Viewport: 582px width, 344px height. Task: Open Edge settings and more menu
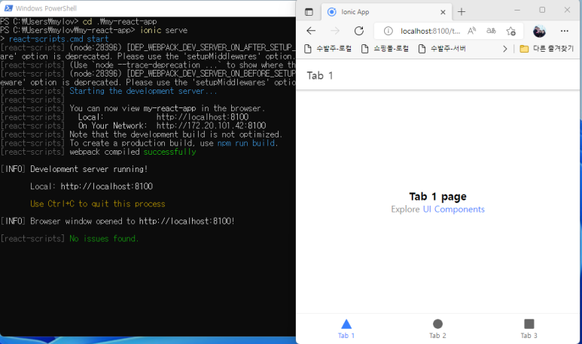coord(565,31)
